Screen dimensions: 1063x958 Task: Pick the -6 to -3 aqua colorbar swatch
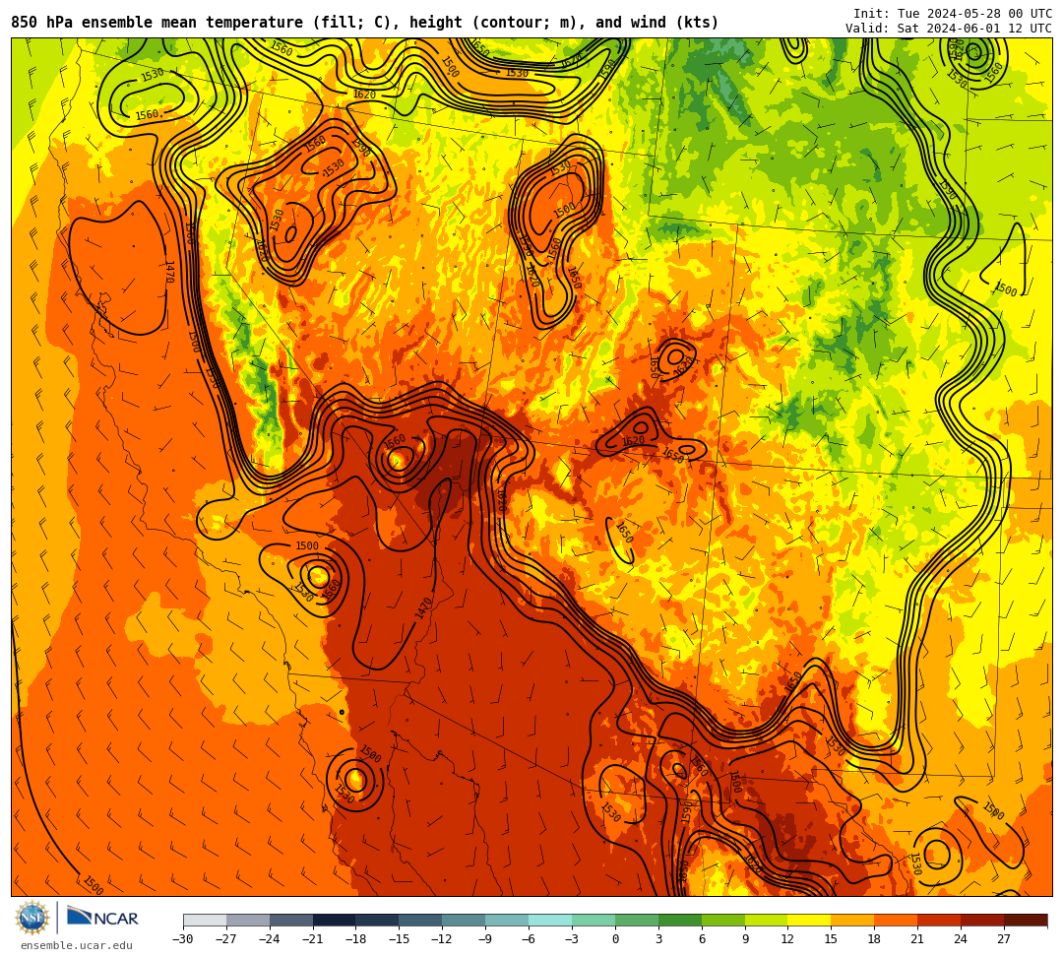pyautogui.click(x=550, y=920)
